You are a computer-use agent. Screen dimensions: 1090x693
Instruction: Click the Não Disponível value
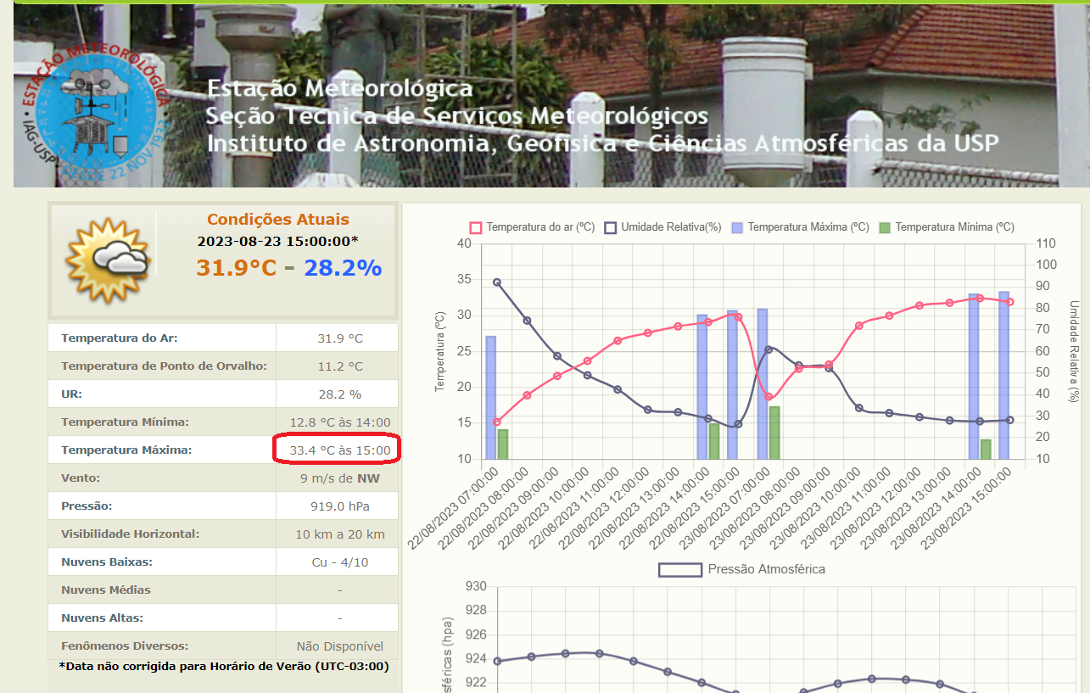pyautogui.click(x=340, y=646)
